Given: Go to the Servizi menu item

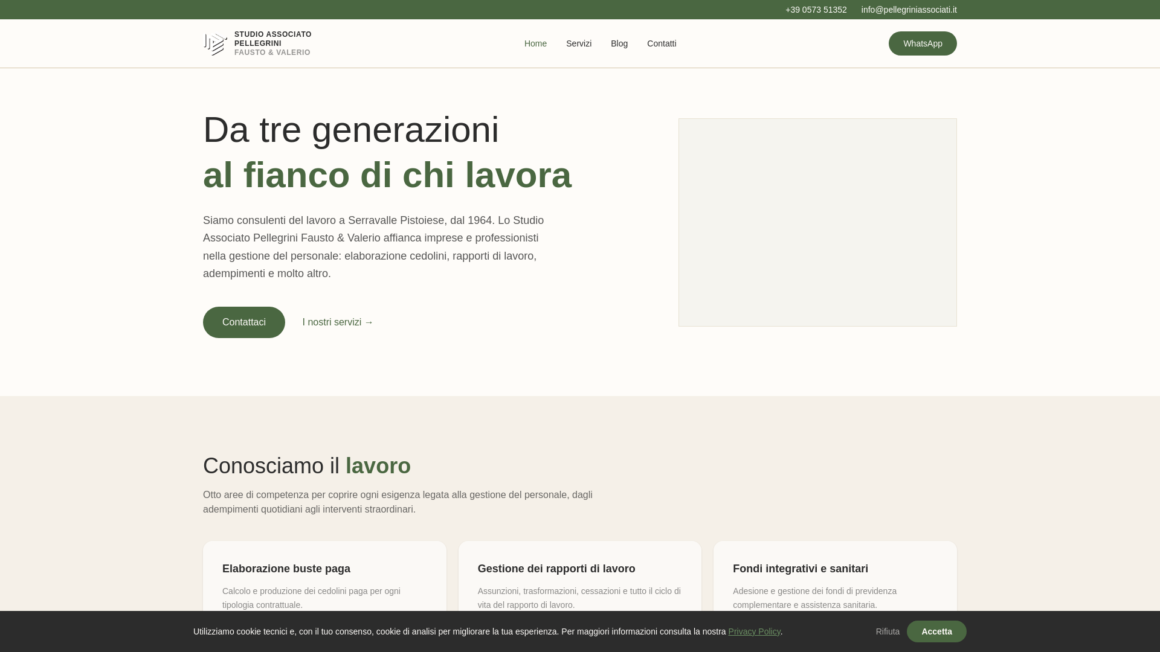Looking at the screenshot, I should coord(579,43).
